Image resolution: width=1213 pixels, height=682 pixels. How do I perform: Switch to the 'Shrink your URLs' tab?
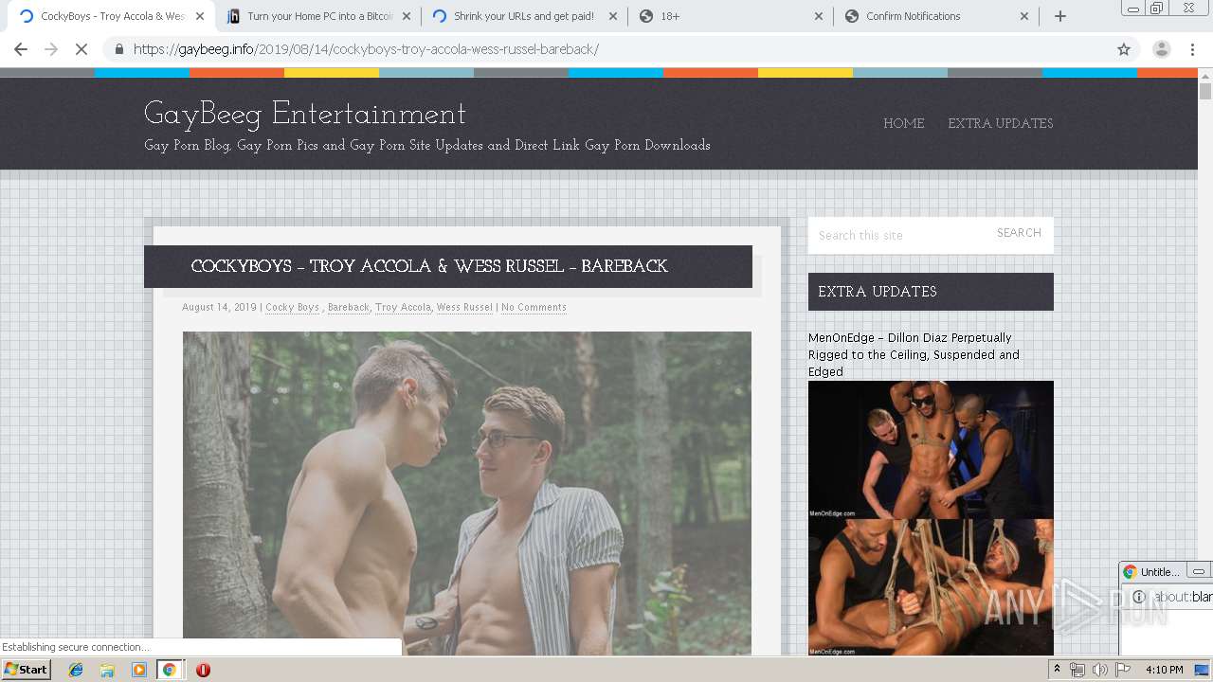523,16
